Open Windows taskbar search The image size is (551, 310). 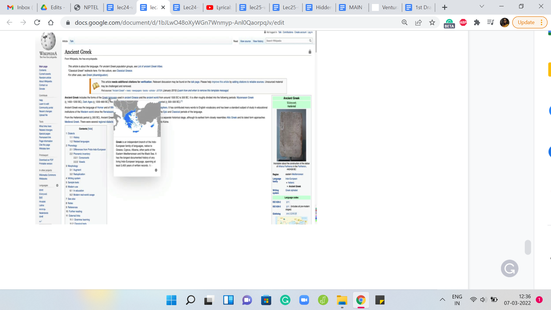click(190, 300)
